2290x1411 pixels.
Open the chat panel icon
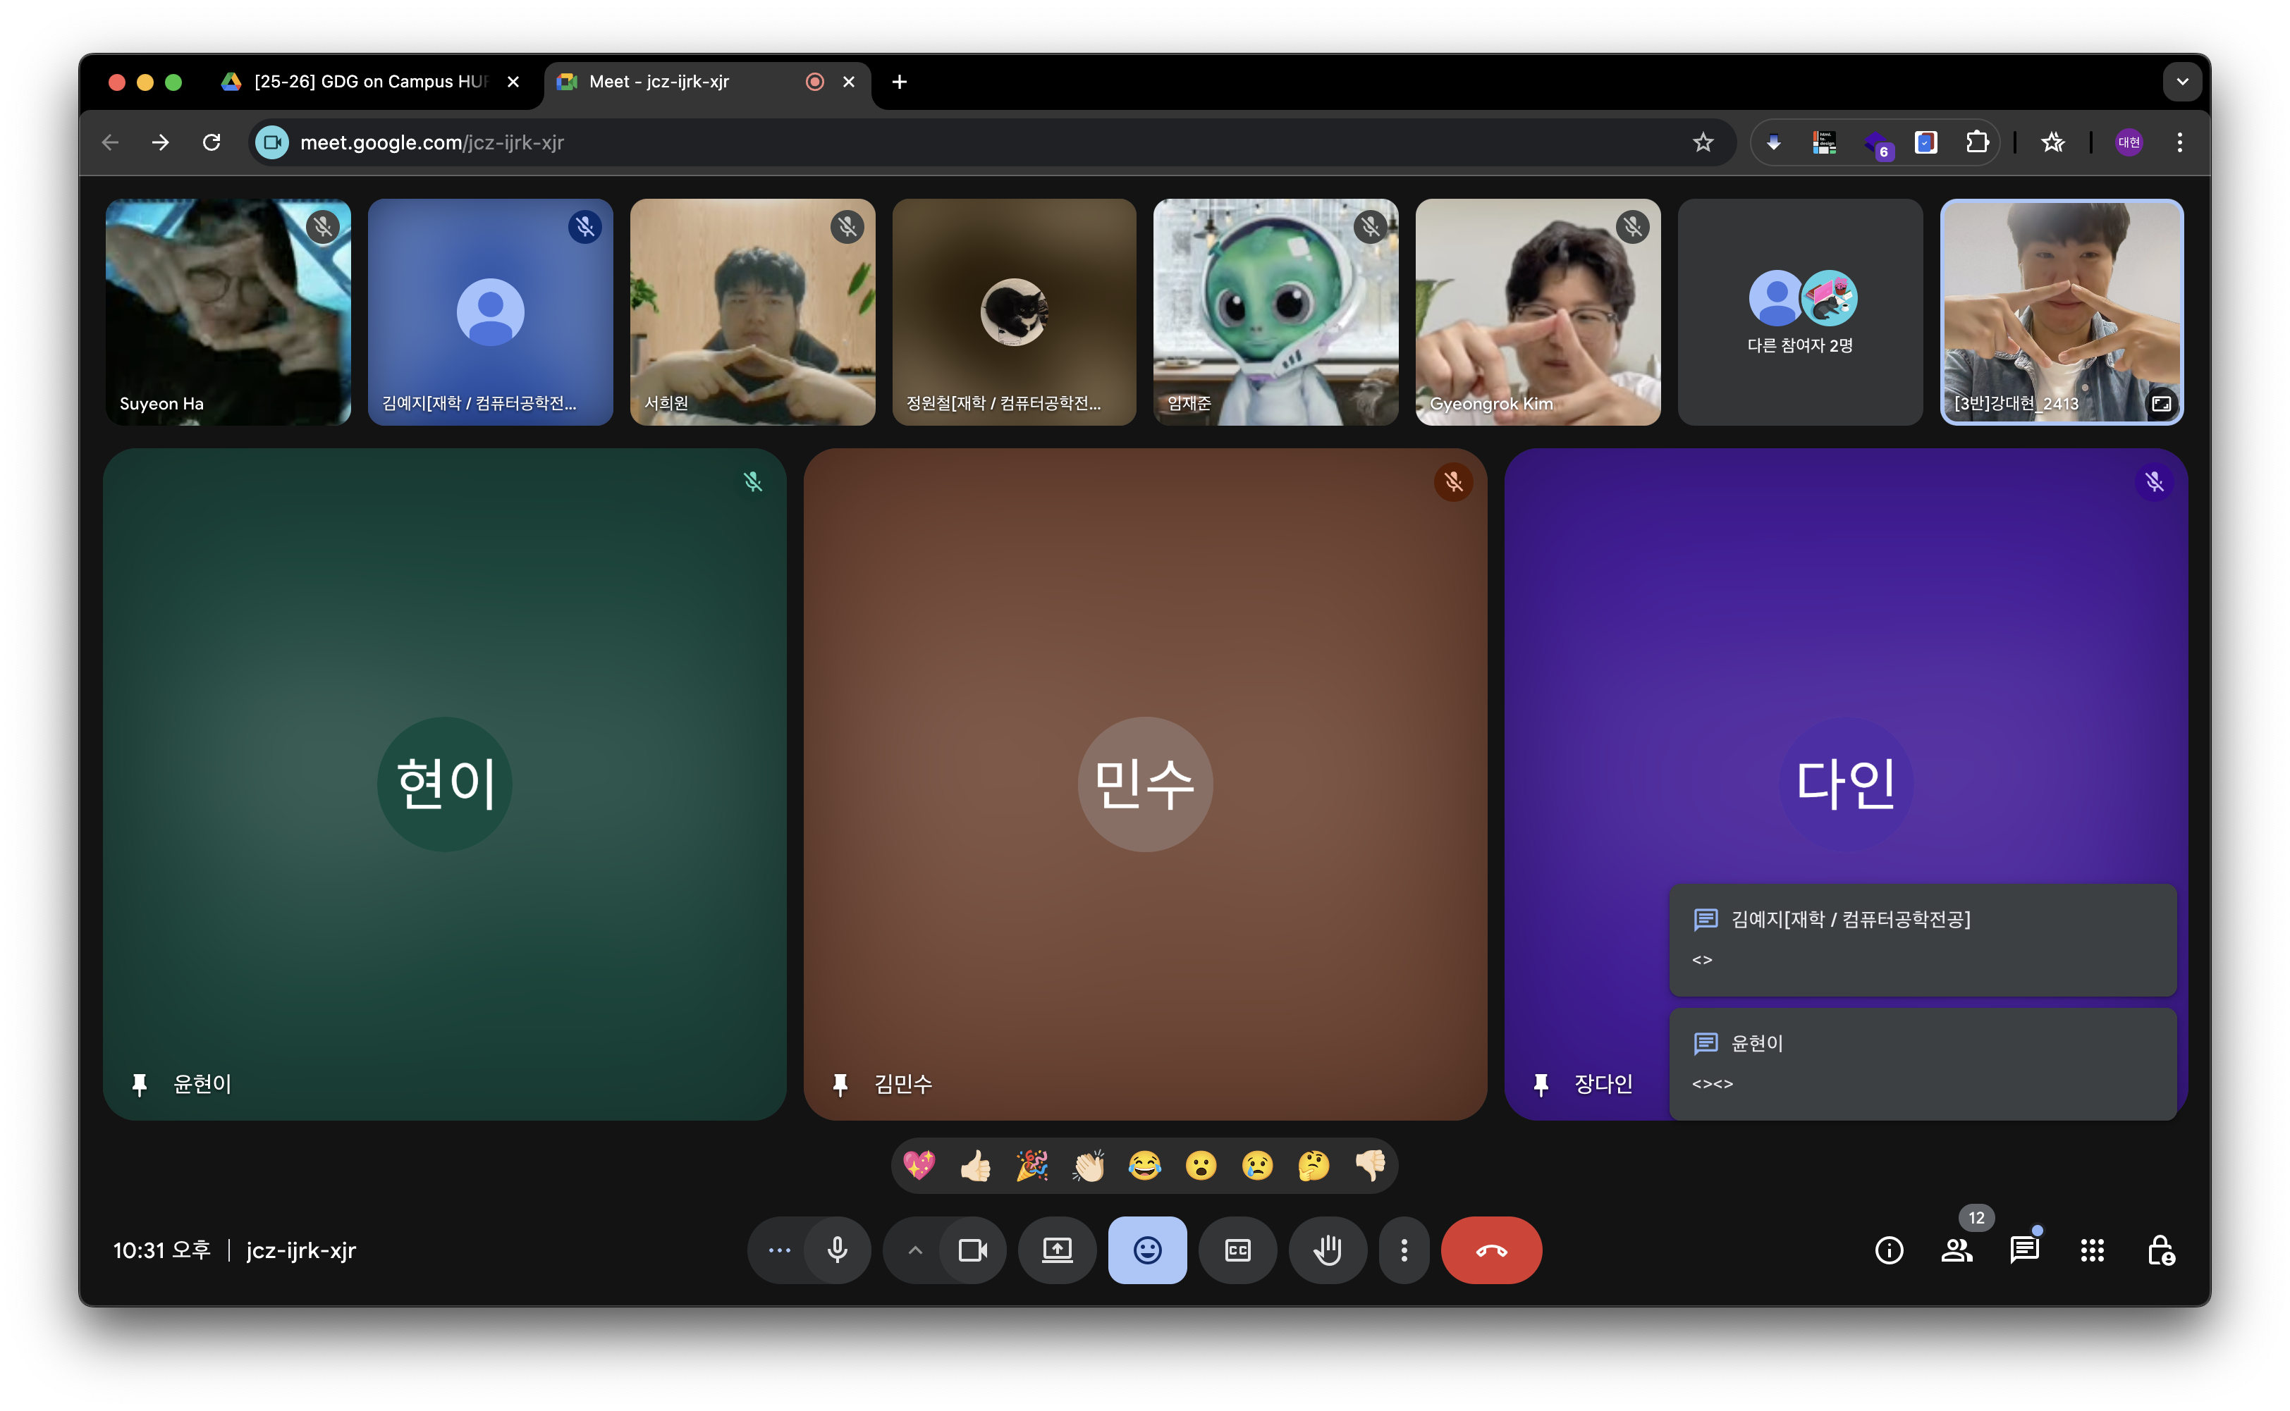coord(2024,1250)
